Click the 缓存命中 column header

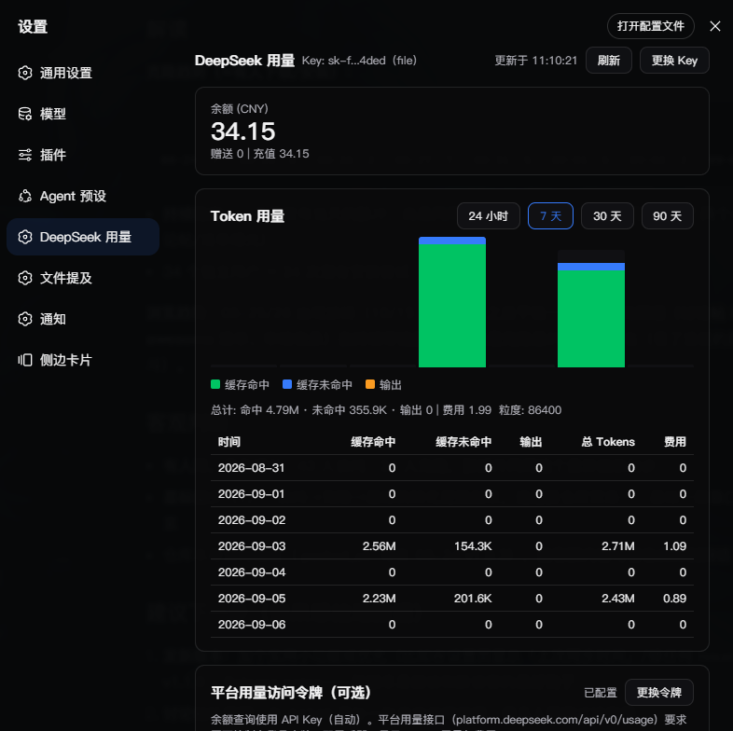[373, 442]
